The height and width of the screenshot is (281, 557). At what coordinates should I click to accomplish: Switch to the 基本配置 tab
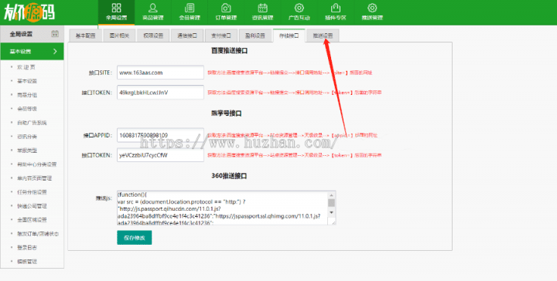click(x=86, y=36)
